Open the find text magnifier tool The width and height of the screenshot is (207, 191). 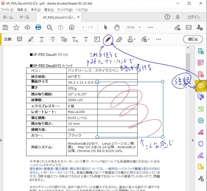[x=50, y=28]
